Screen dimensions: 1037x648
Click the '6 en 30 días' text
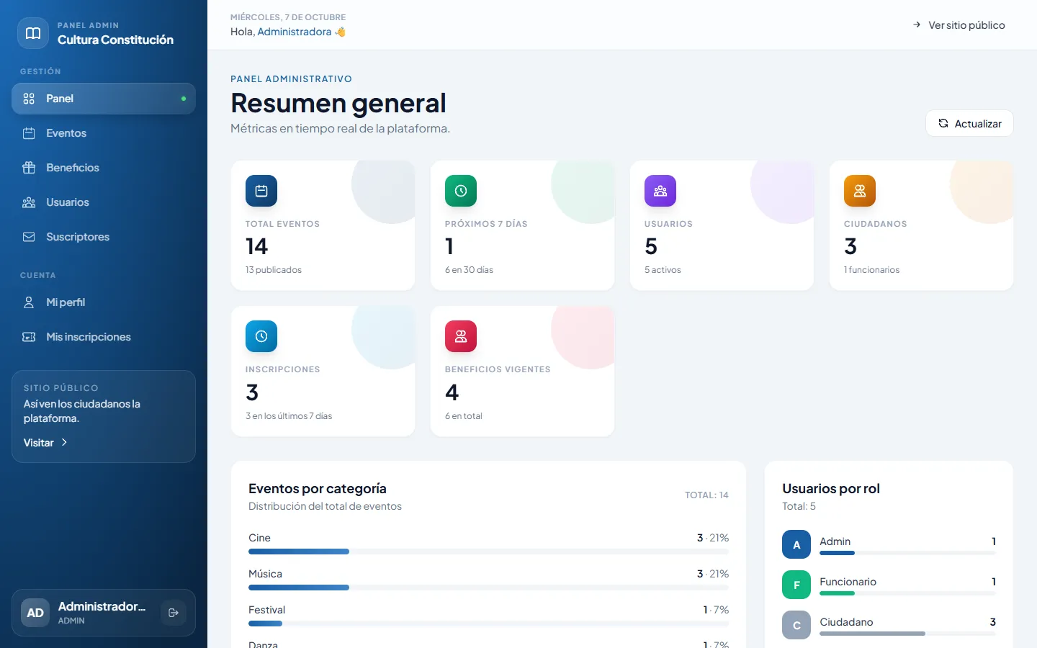[469, 270]
